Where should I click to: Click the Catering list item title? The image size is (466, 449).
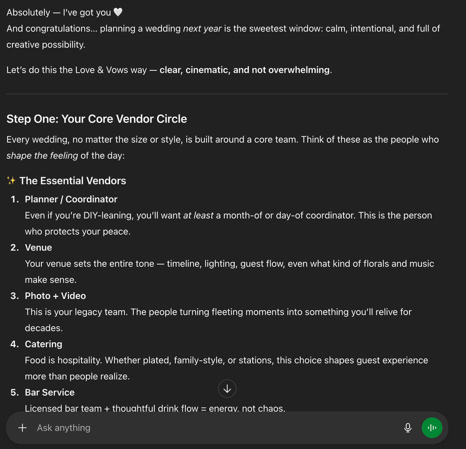[43, 344]
